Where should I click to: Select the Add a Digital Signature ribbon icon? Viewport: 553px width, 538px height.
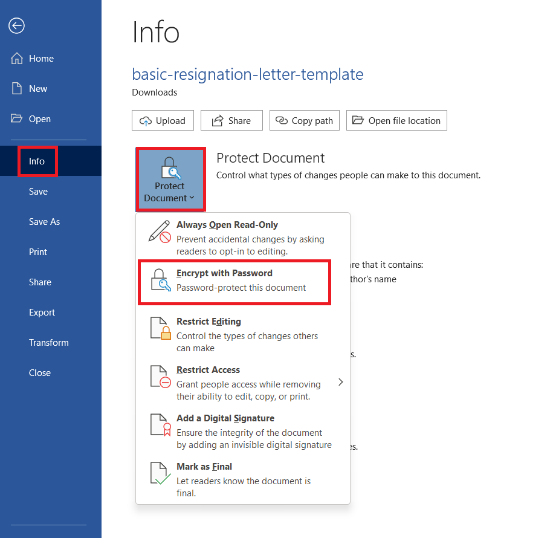pos(160,425)
